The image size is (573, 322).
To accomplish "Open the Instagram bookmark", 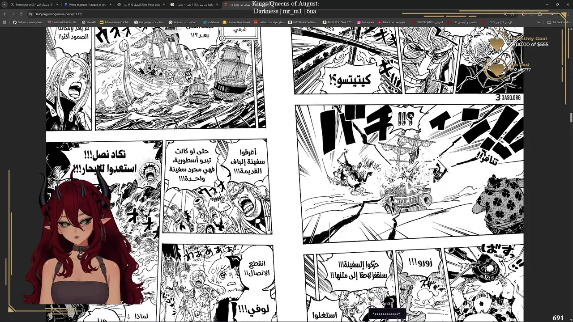I will 365,22.
